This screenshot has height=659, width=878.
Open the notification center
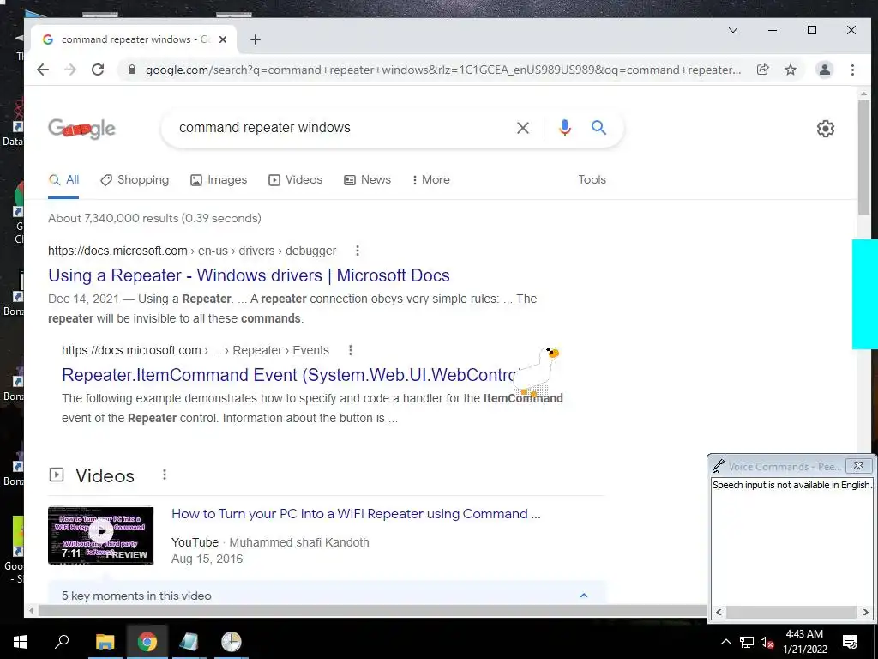[x=850, y=642]
